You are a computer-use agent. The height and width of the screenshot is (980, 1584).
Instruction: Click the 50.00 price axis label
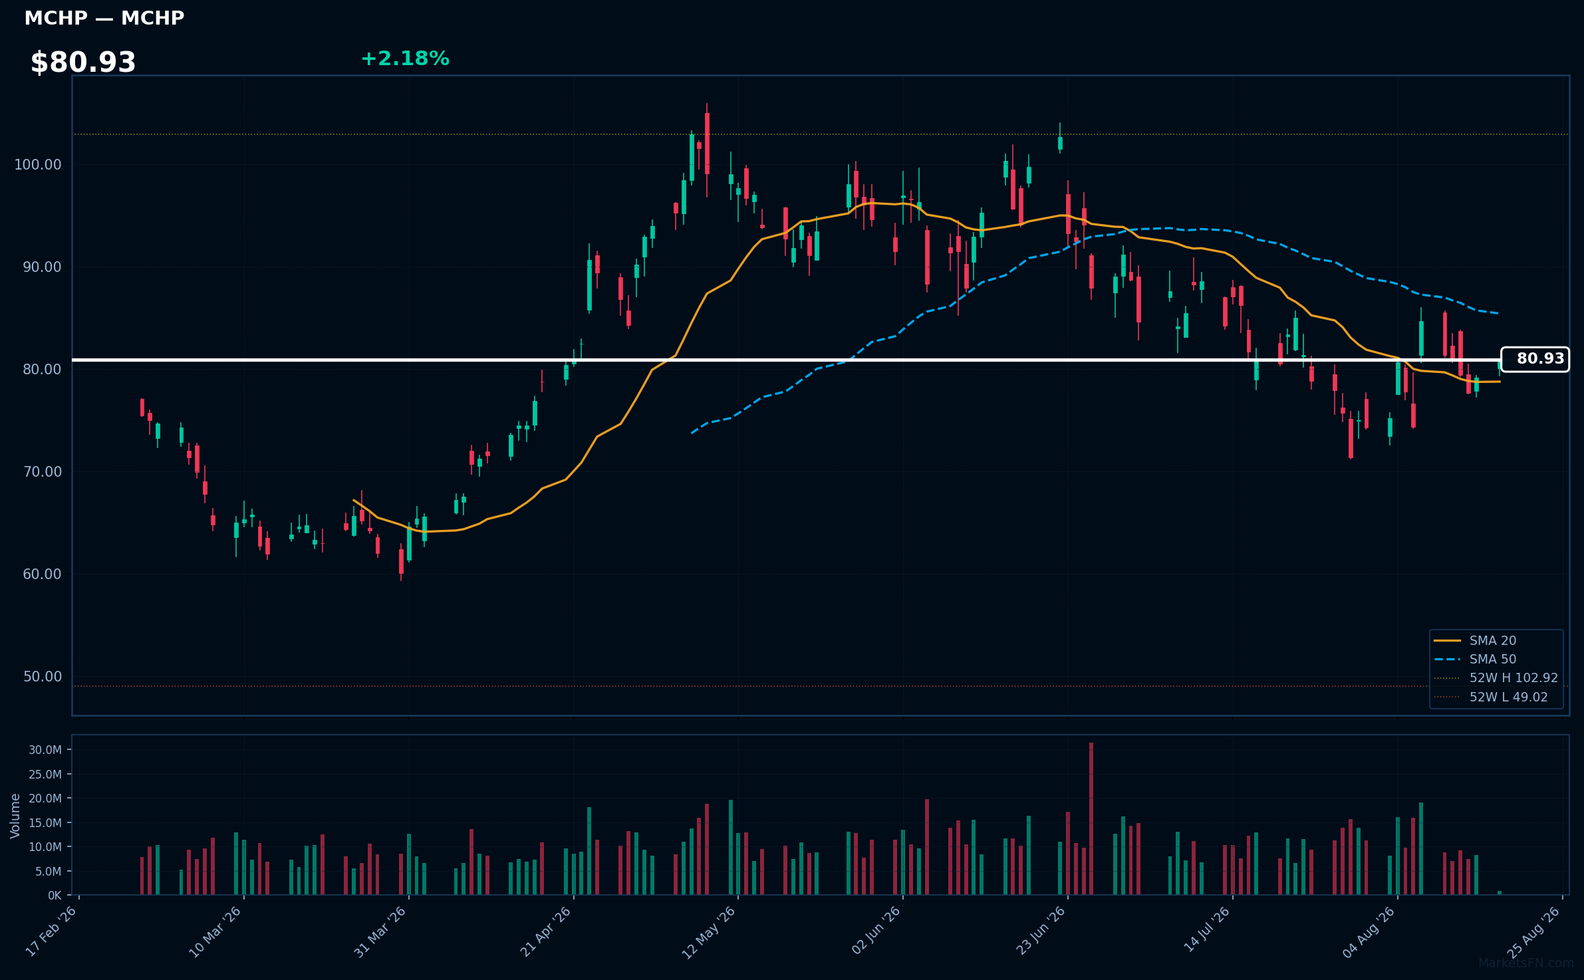pos(42,676)
